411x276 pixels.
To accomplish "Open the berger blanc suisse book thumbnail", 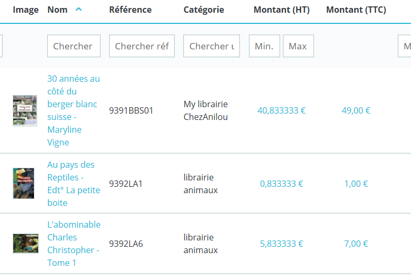I will coord(25,110).
